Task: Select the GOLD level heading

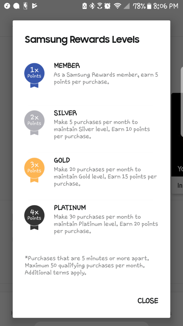Action: 62,160
